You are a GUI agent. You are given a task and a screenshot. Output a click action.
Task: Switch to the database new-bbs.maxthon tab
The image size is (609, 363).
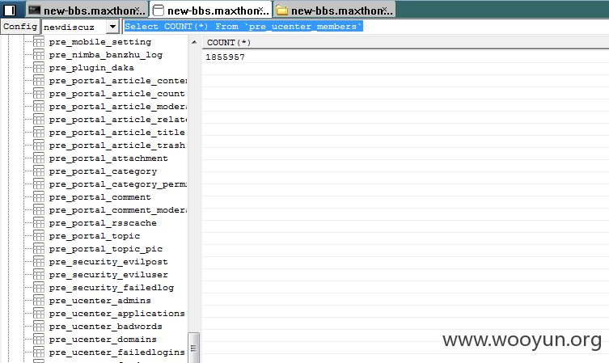210,10
